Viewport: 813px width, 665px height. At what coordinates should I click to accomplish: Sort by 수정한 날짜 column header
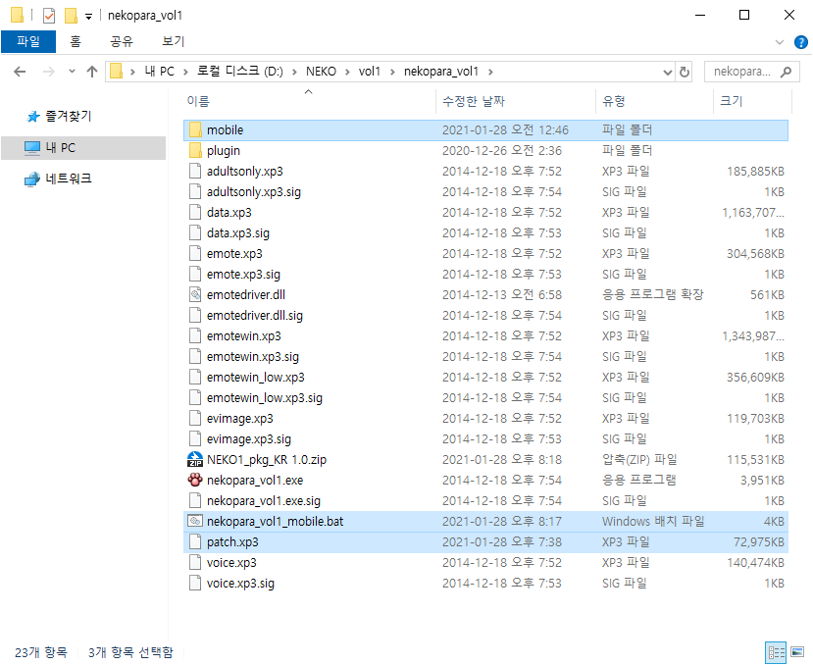474,101
